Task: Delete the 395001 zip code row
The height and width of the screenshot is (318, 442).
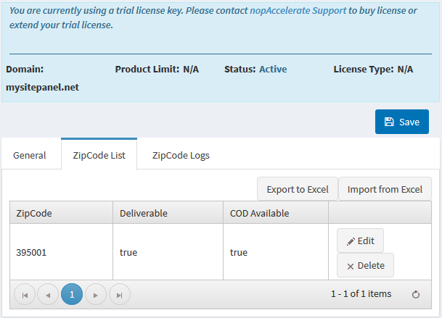Action: coord(365,265)
